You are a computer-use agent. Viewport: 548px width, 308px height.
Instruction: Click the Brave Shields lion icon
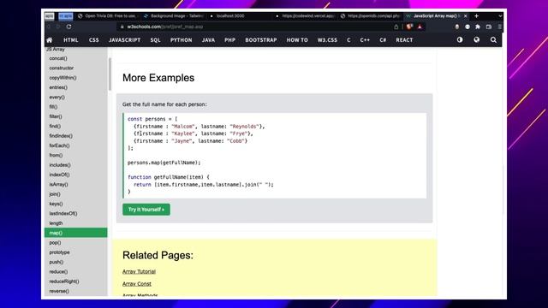pyautogui.click(x=409, y=27)
